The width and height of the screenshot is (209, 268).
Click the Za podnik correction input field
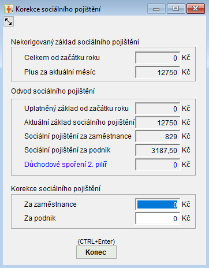click(158, 218)
